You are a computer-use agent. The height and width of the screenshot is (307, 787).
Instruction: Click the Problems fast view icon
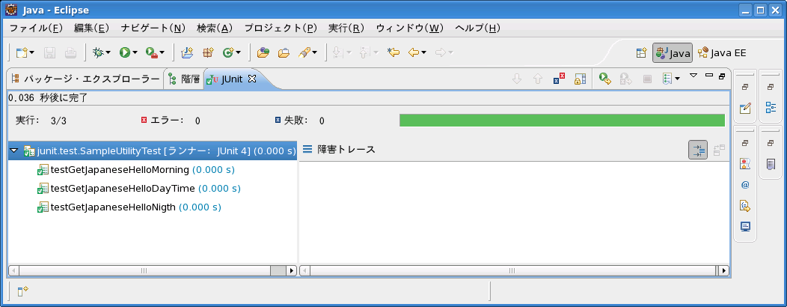click(x=745, y=163)
